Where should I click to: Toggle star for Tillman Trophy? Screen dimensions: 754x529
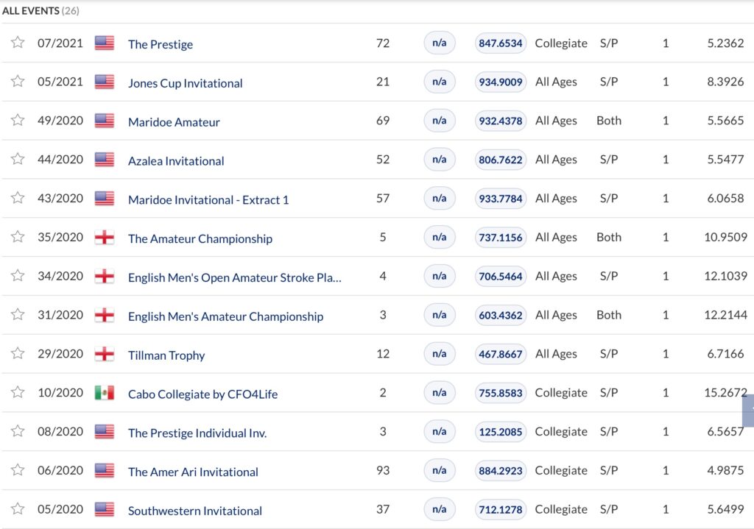pos(18,354)
